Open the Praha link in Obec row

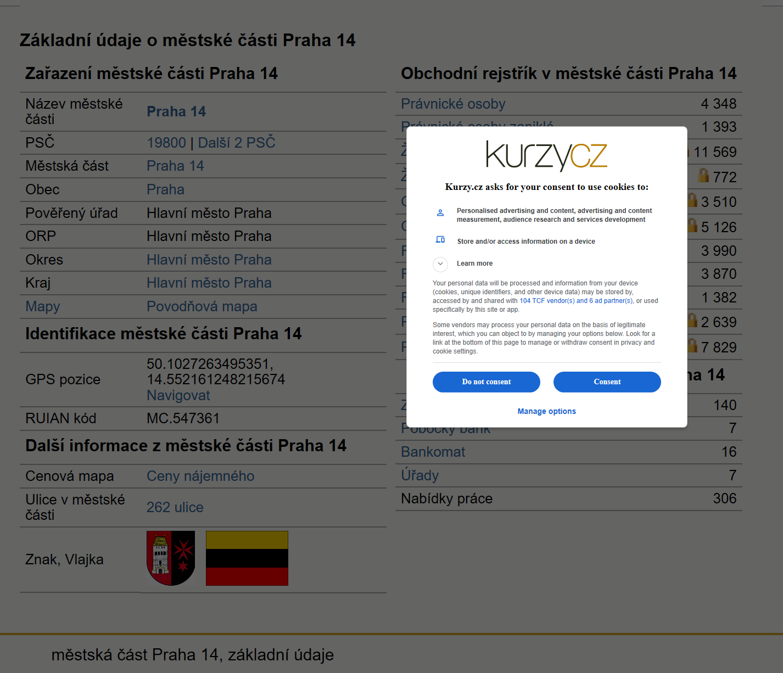pos(165,189)
